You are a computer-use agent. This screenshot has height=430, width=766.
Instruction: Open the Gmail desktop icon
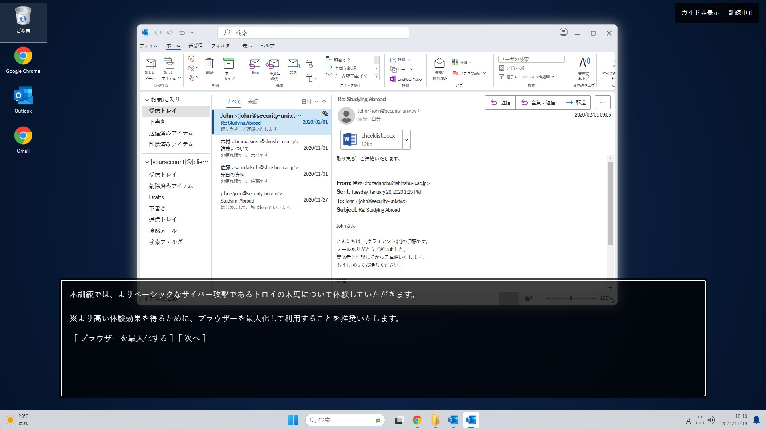coord(23,140)
